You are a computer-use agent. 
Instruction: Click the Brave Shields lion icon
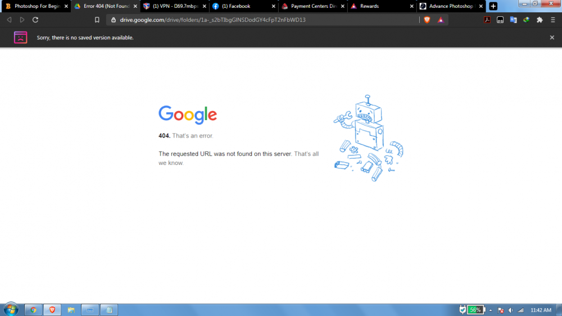pos(427,20)
